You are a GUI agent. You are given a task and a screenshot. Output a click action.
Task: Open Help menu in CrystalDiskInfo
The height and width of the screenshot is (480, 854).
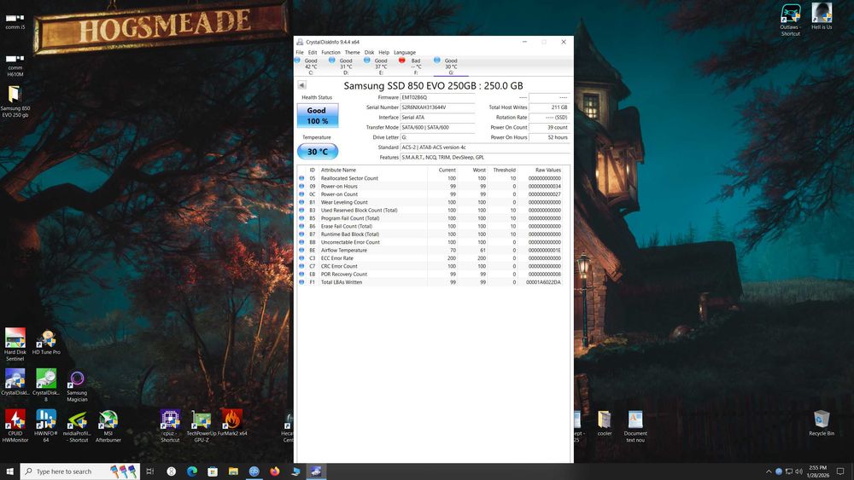point(384,52)
